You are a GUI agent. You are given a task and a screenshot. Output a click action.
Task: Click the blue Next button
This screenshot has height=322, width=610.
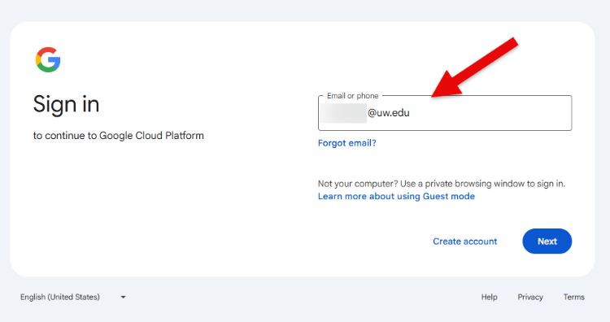coord(547,241)
